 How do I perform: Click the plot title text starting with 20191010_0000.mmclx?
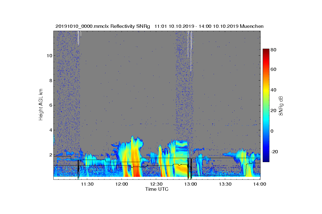click(159, 26)
